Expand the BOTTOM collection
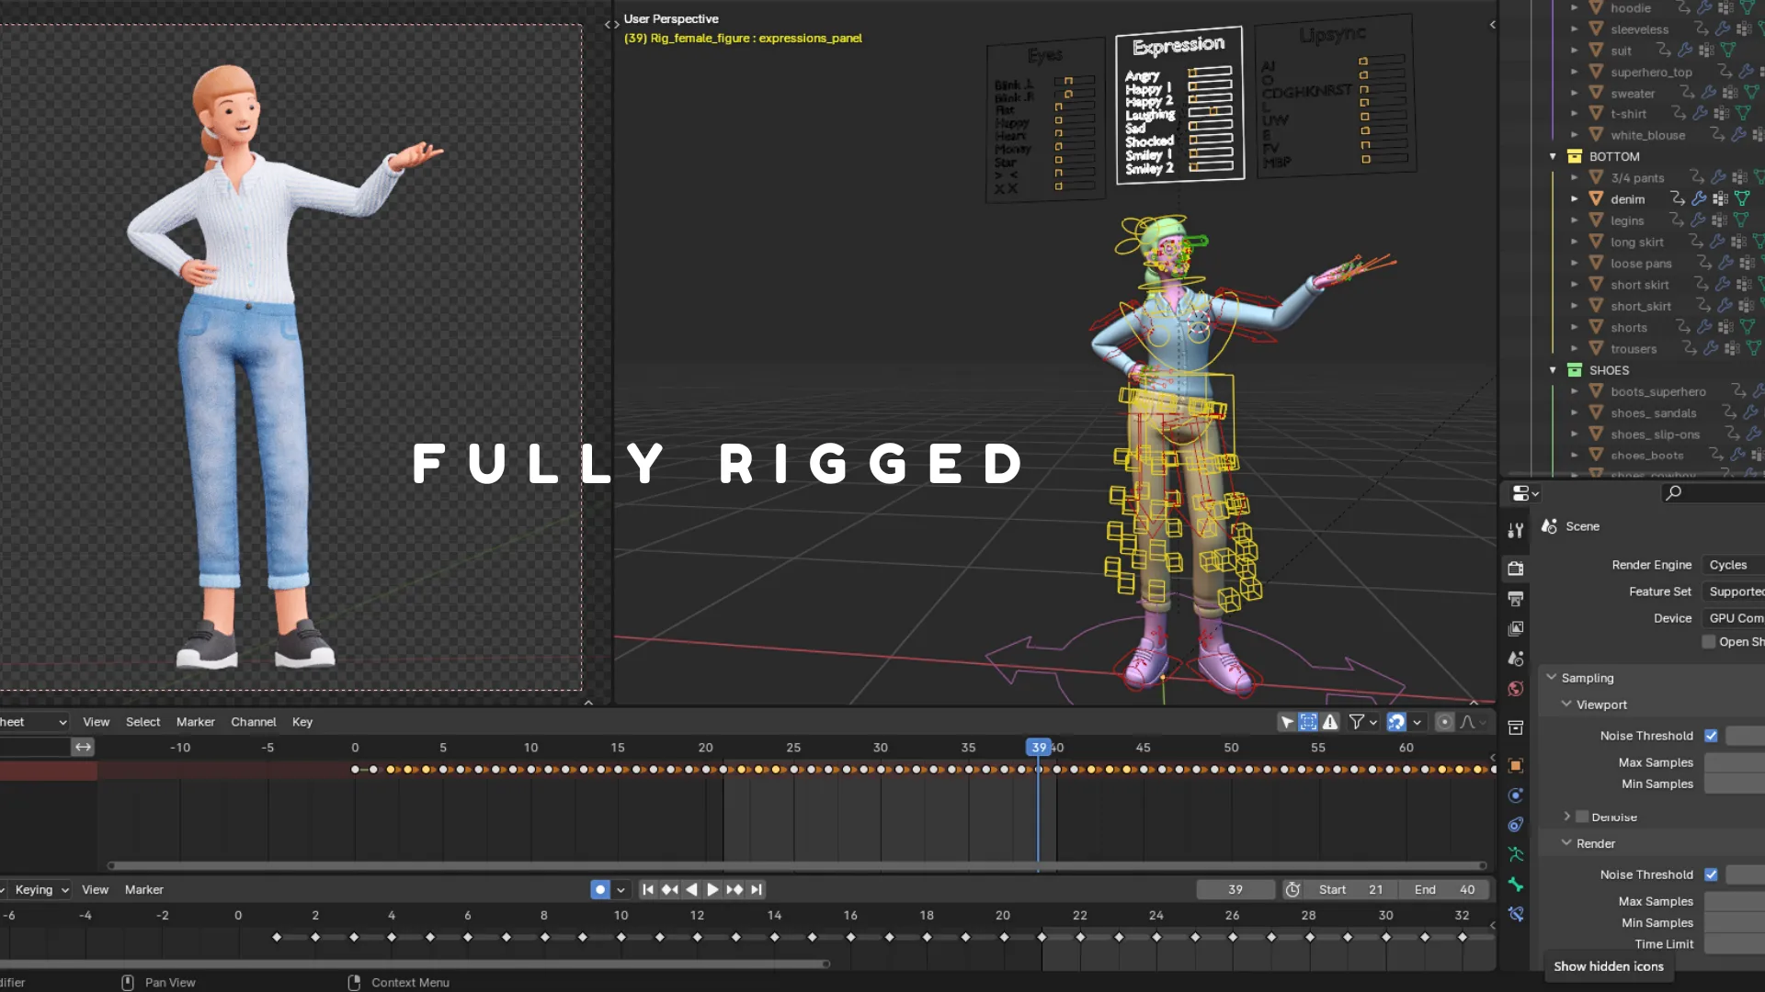 tap(1553, 156)
